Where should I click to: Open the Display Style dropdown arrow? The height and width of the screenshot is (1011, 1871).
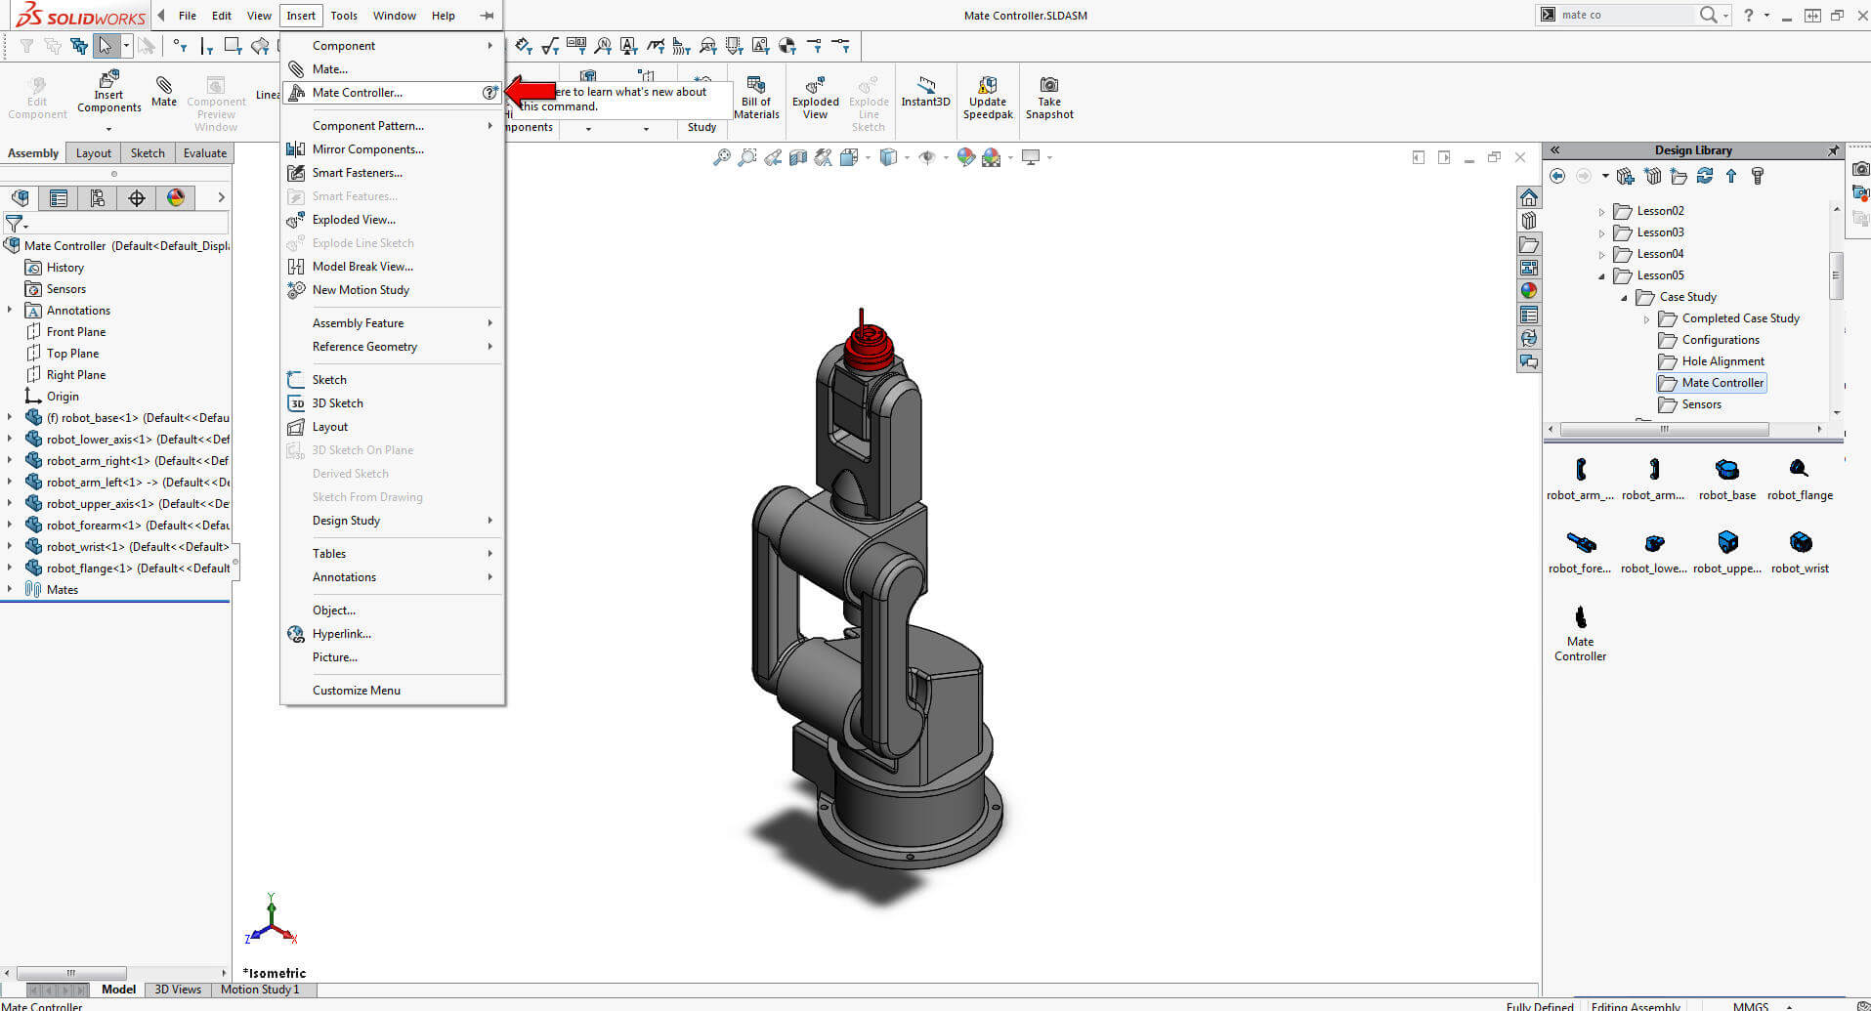(x=908, y=157)
